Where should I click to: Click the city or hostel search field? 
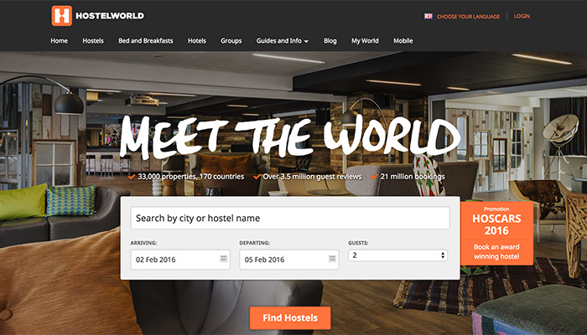pyautogui.click(x=290, y=218)
